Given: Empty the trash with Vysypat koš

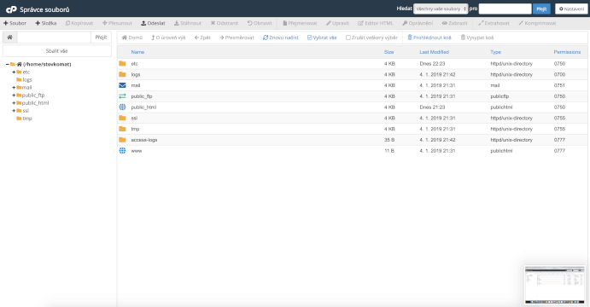Looking at the screenshot, I should (x=477, y=38).
